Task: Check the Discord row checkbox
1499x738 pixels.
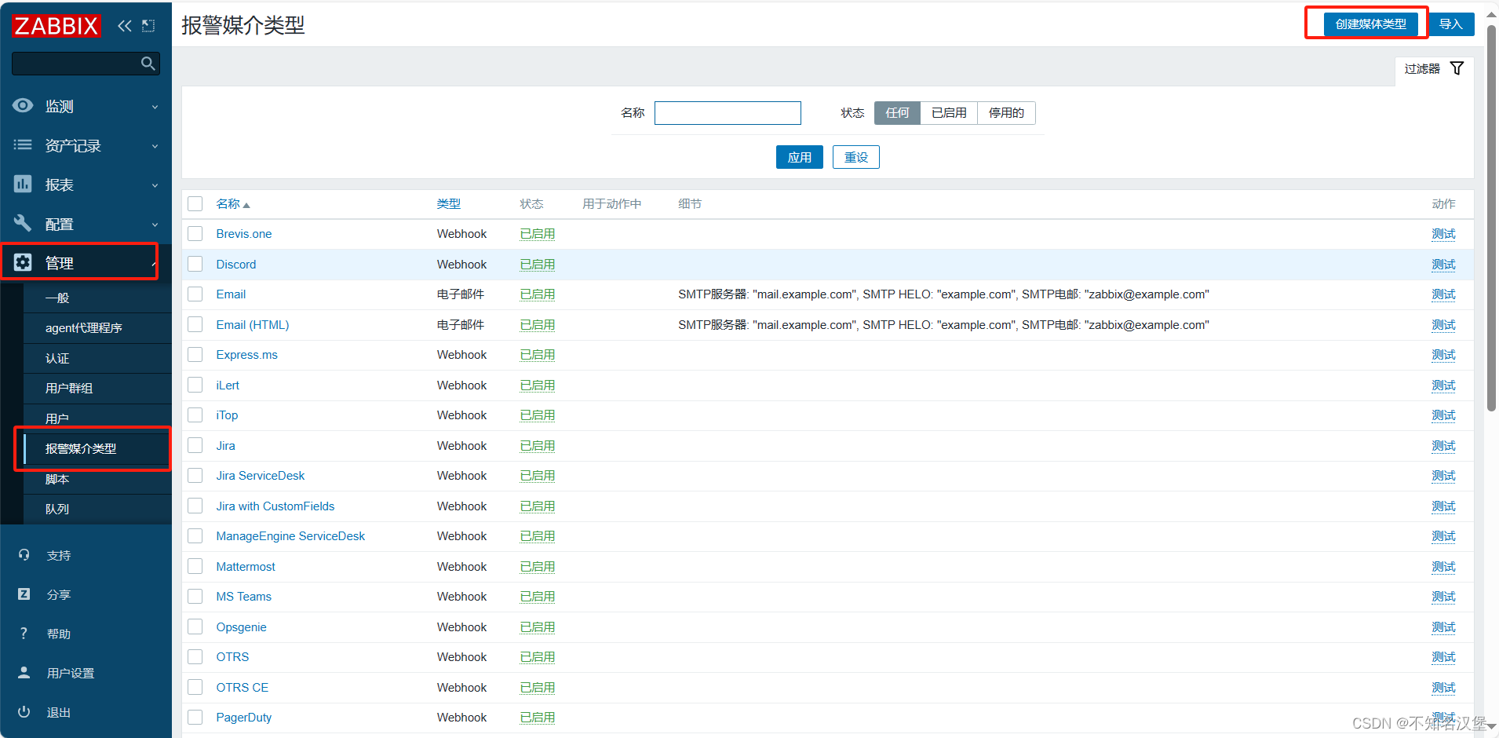Action: (x=195, y=264)
